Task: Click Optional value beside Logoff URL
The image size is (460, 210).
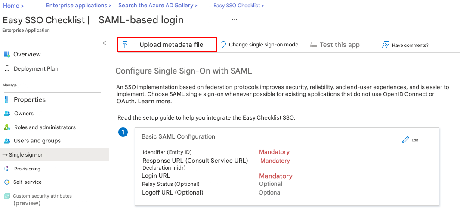Action: click(270, 193)
